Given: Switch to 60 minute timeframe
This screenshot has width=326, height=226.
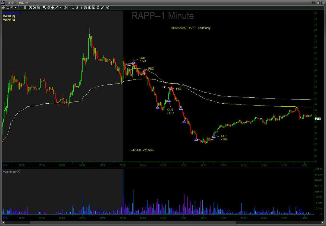Looking at the screenshot, I should coord(94,8).
